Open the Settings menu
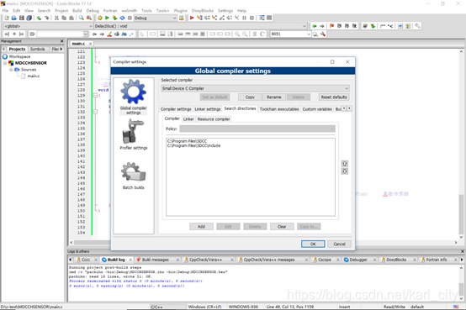This screenshot has height=310, width=466. pyautogui.click(x=225, y=11)
